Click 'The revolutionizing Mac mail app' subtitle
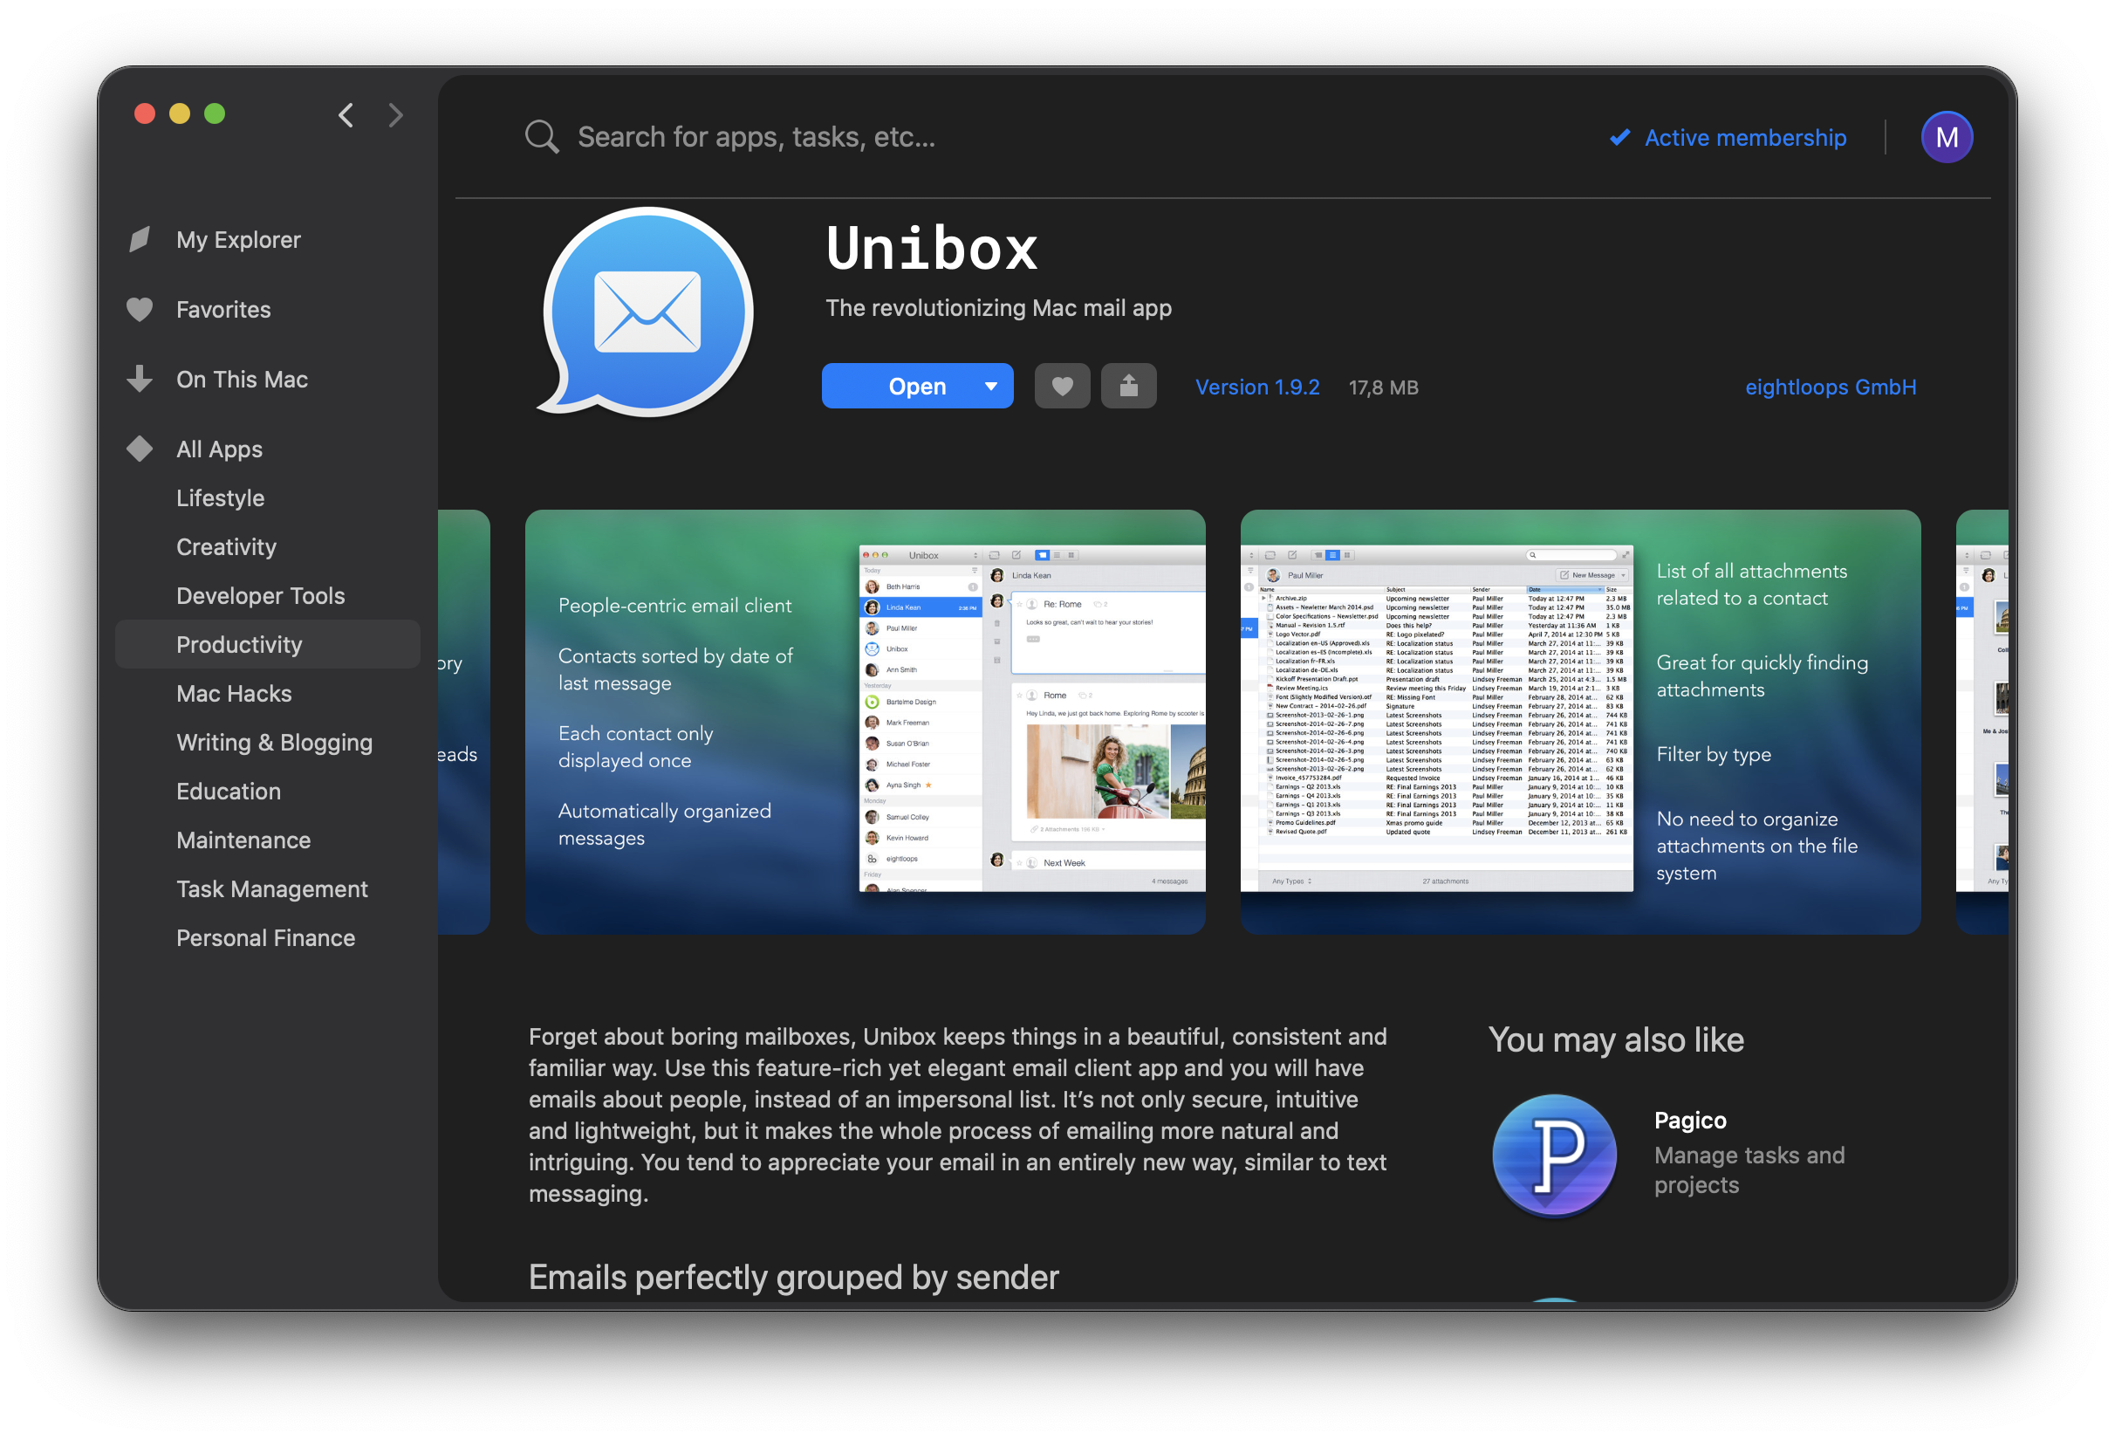Image resolution: width=2115 pixels, height=1440 pixels. [998, 309]
